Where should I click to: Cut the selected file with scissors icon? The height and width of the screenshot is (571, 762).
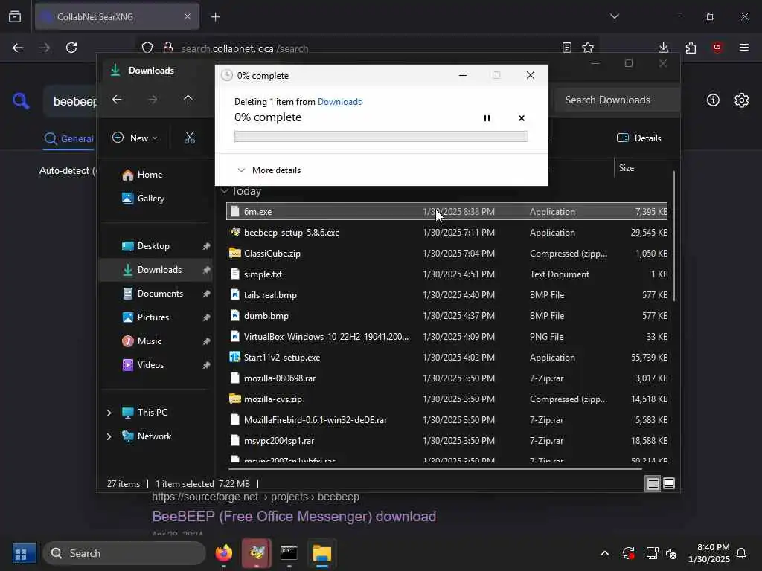(190, 138)
